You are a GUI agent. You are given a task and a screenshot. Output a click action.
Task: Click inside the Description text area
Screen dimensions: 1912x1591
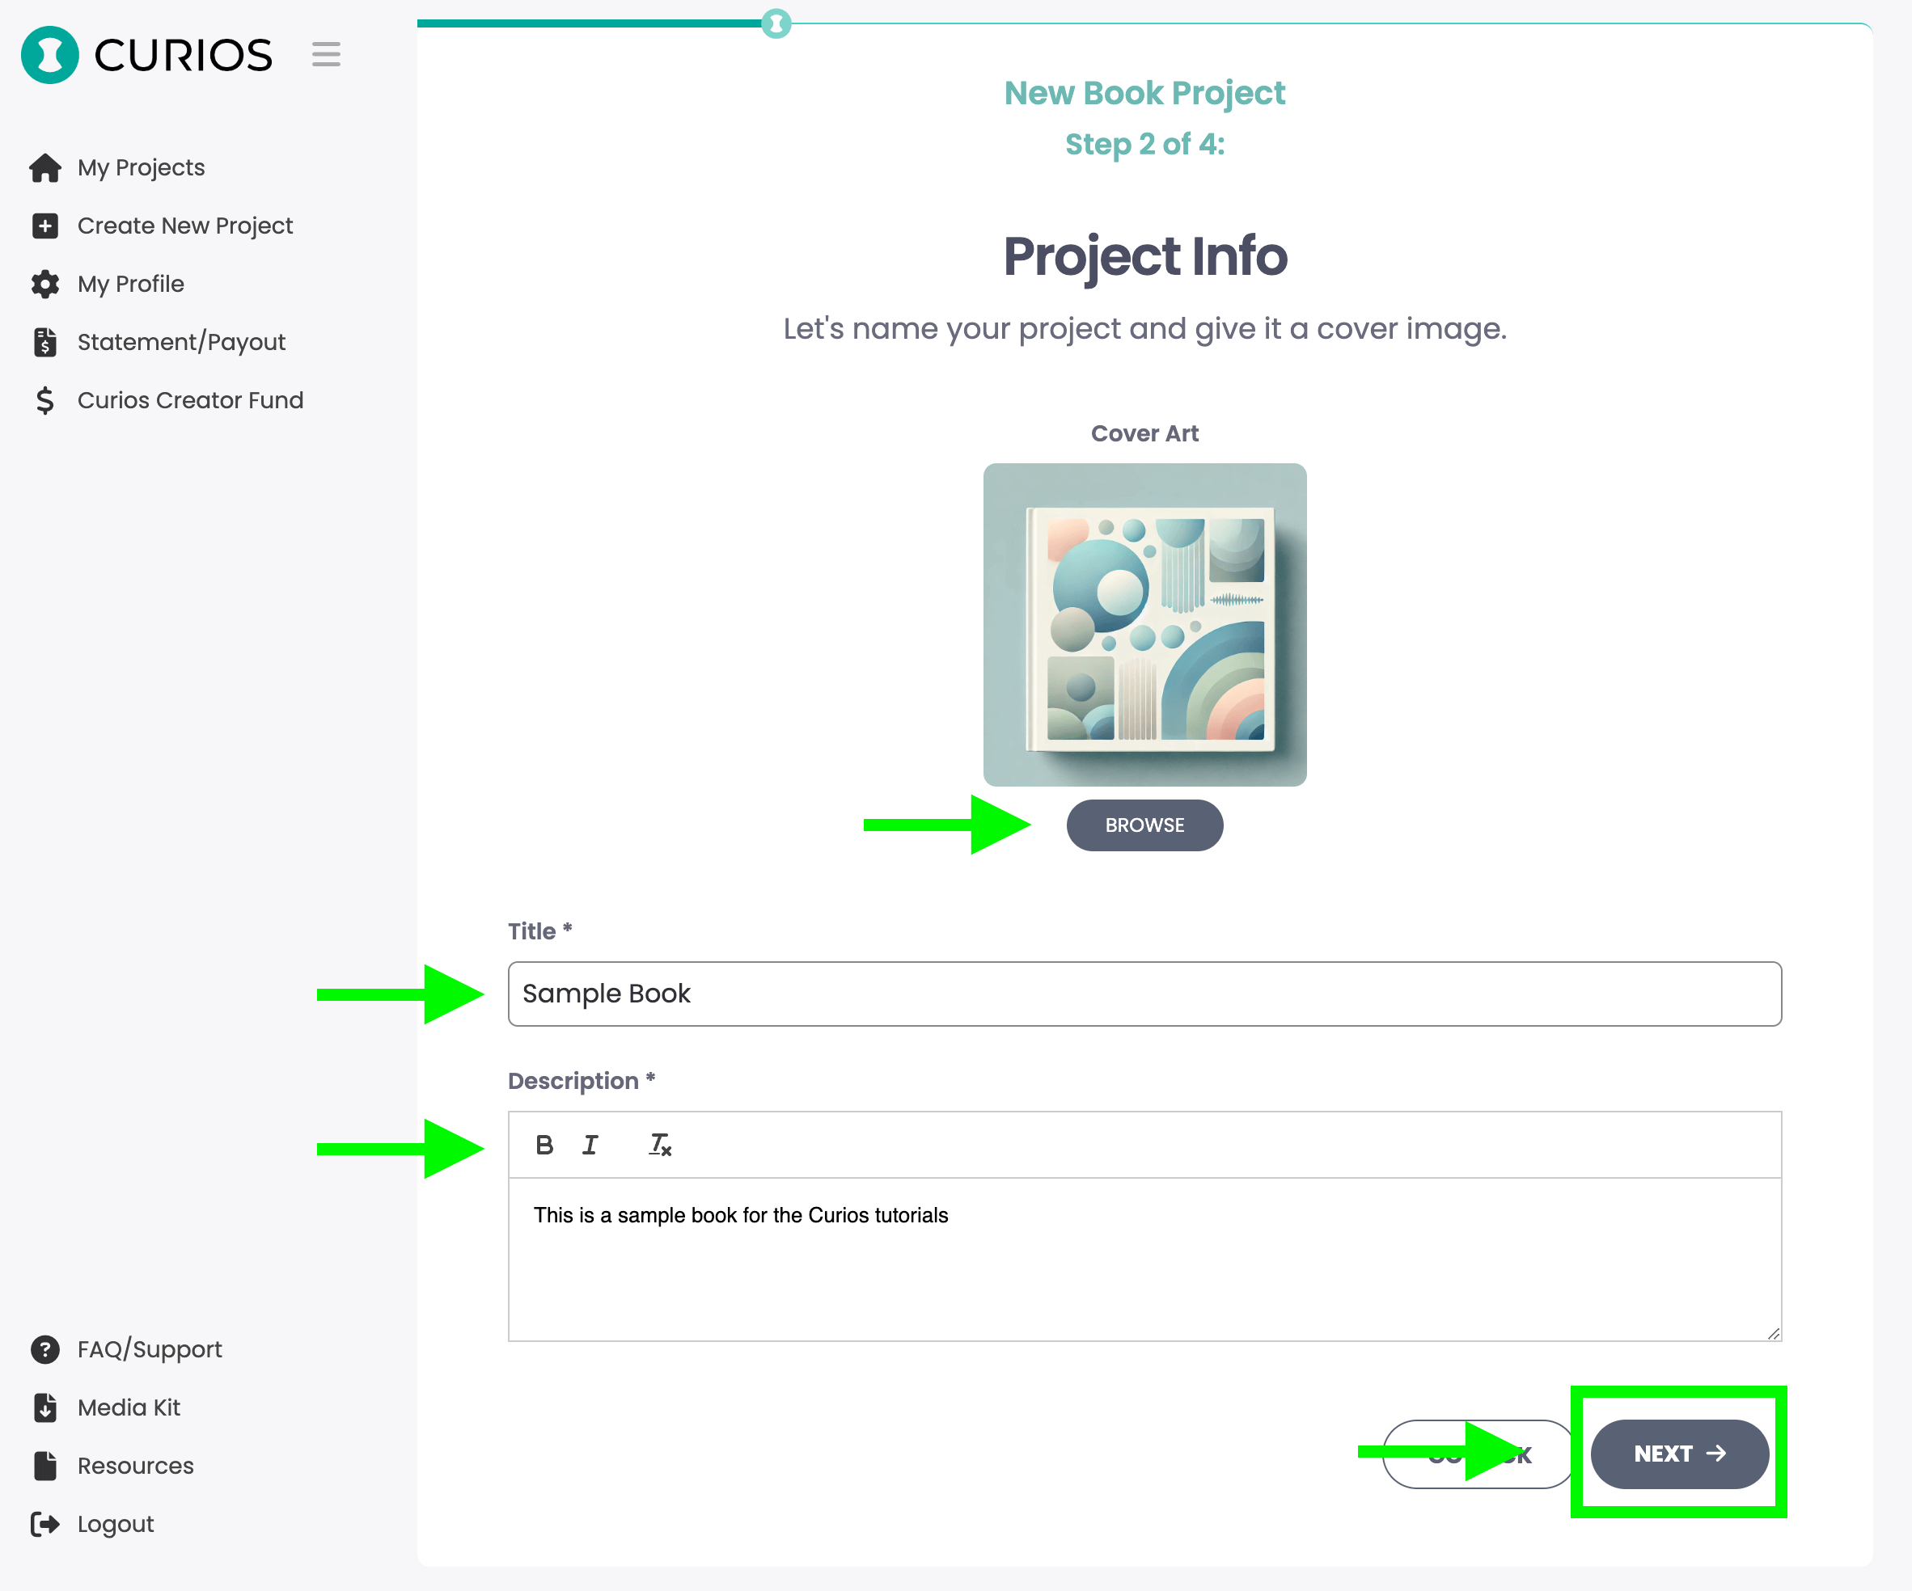click(x=1144, y=1260)
